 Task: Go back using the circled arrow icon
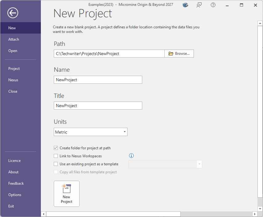pos(13,13)
